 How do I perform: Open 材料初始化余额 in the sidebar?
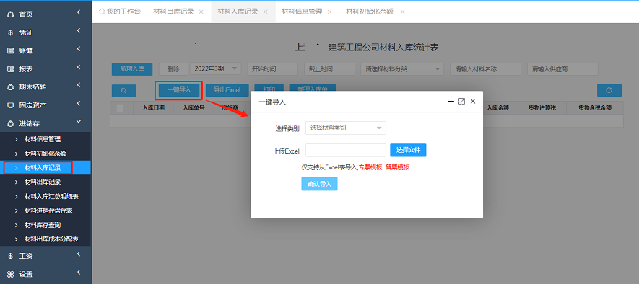[45, 154]
